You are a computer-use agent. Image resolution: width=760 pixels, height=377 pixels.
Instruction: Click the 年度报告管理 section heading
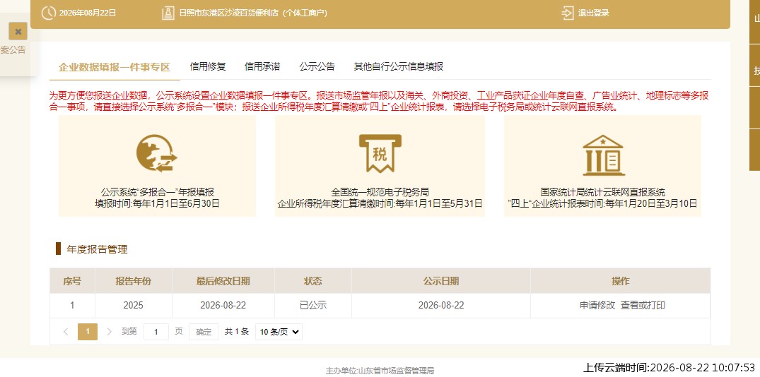tap(97, 250)
